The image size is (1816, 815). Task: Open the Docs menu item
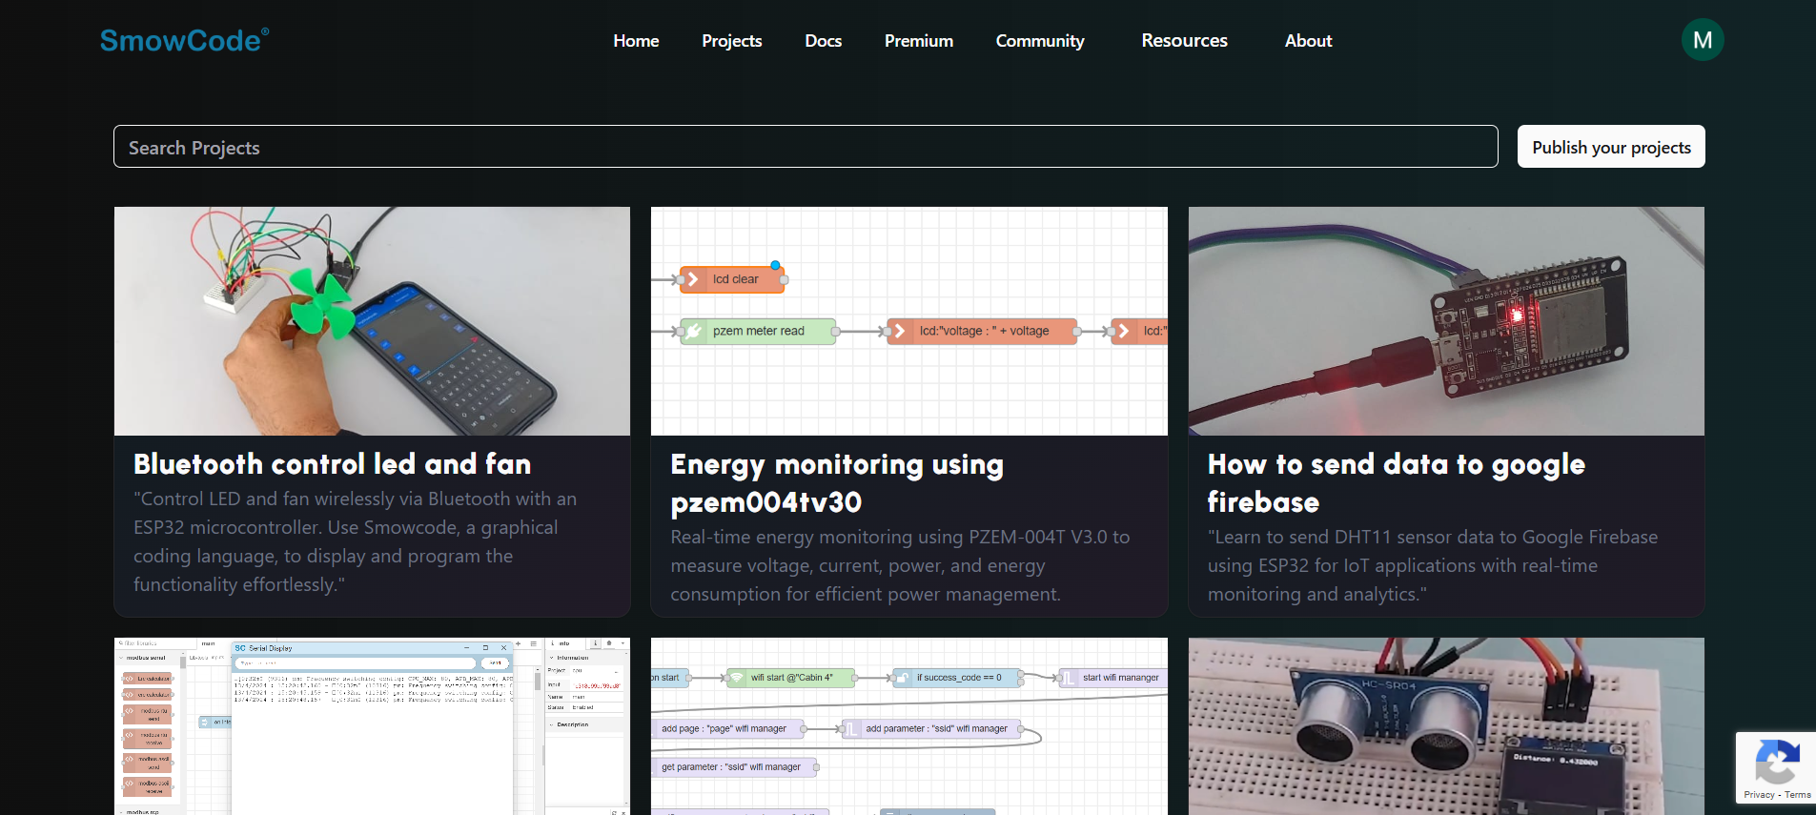point(824,41)
